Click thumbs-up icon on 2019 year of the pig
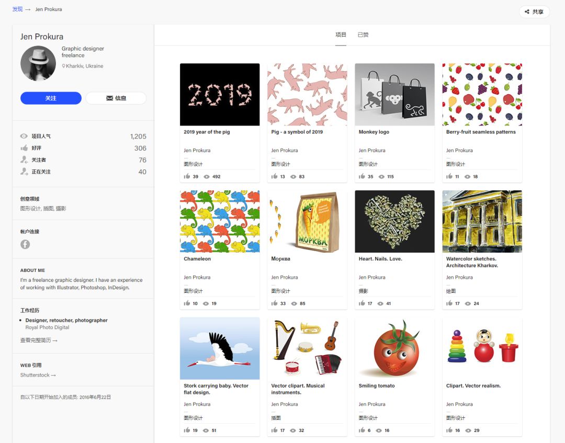This screenshot has height=443, width=565. pyautogui.click(x=187, y=176)
